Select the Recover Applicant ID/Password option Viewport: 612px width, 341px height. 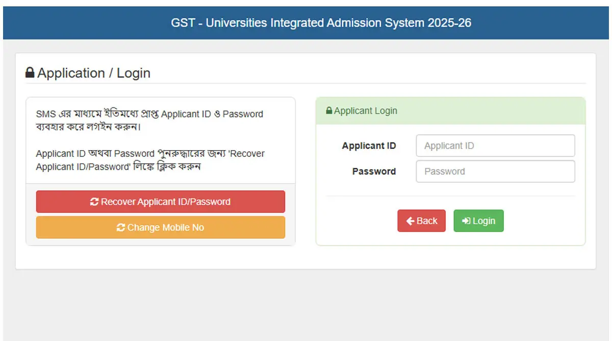(x=160, y=202)
